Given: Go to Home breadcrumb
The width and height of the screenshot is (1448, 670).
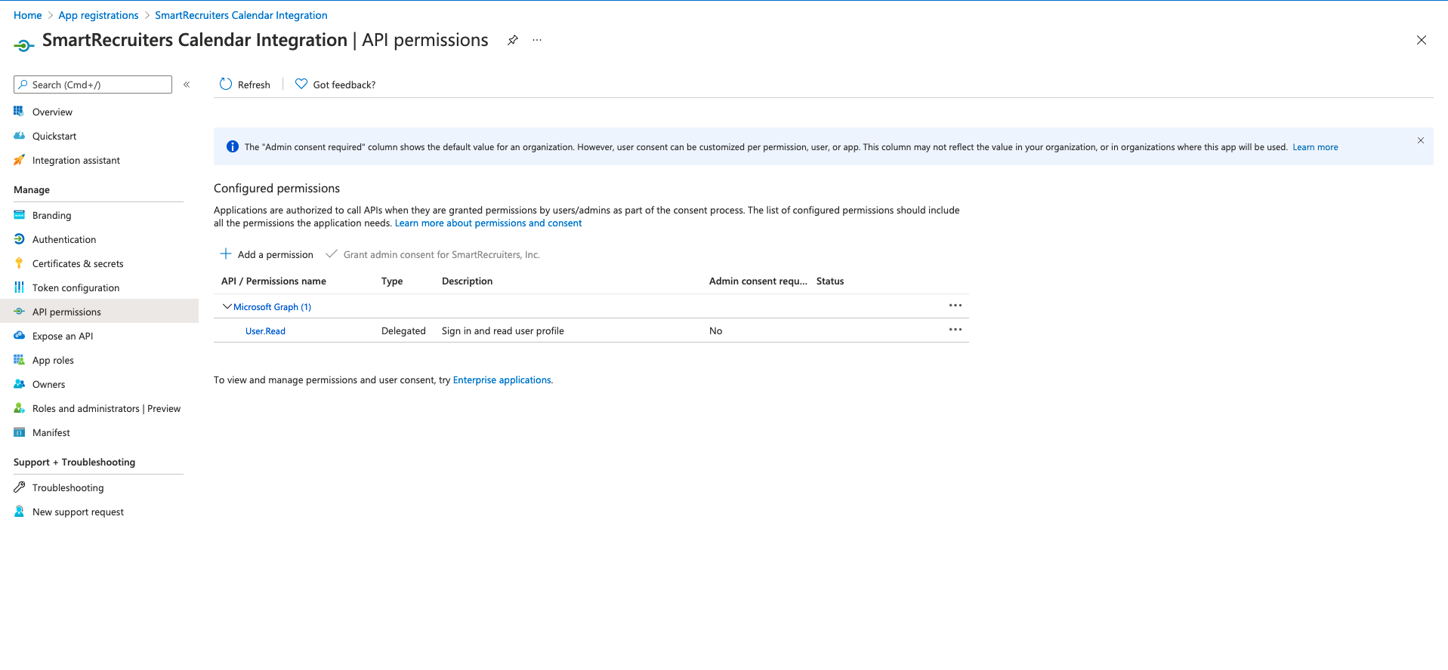Looking at the screenshot, I should point(28,15).
